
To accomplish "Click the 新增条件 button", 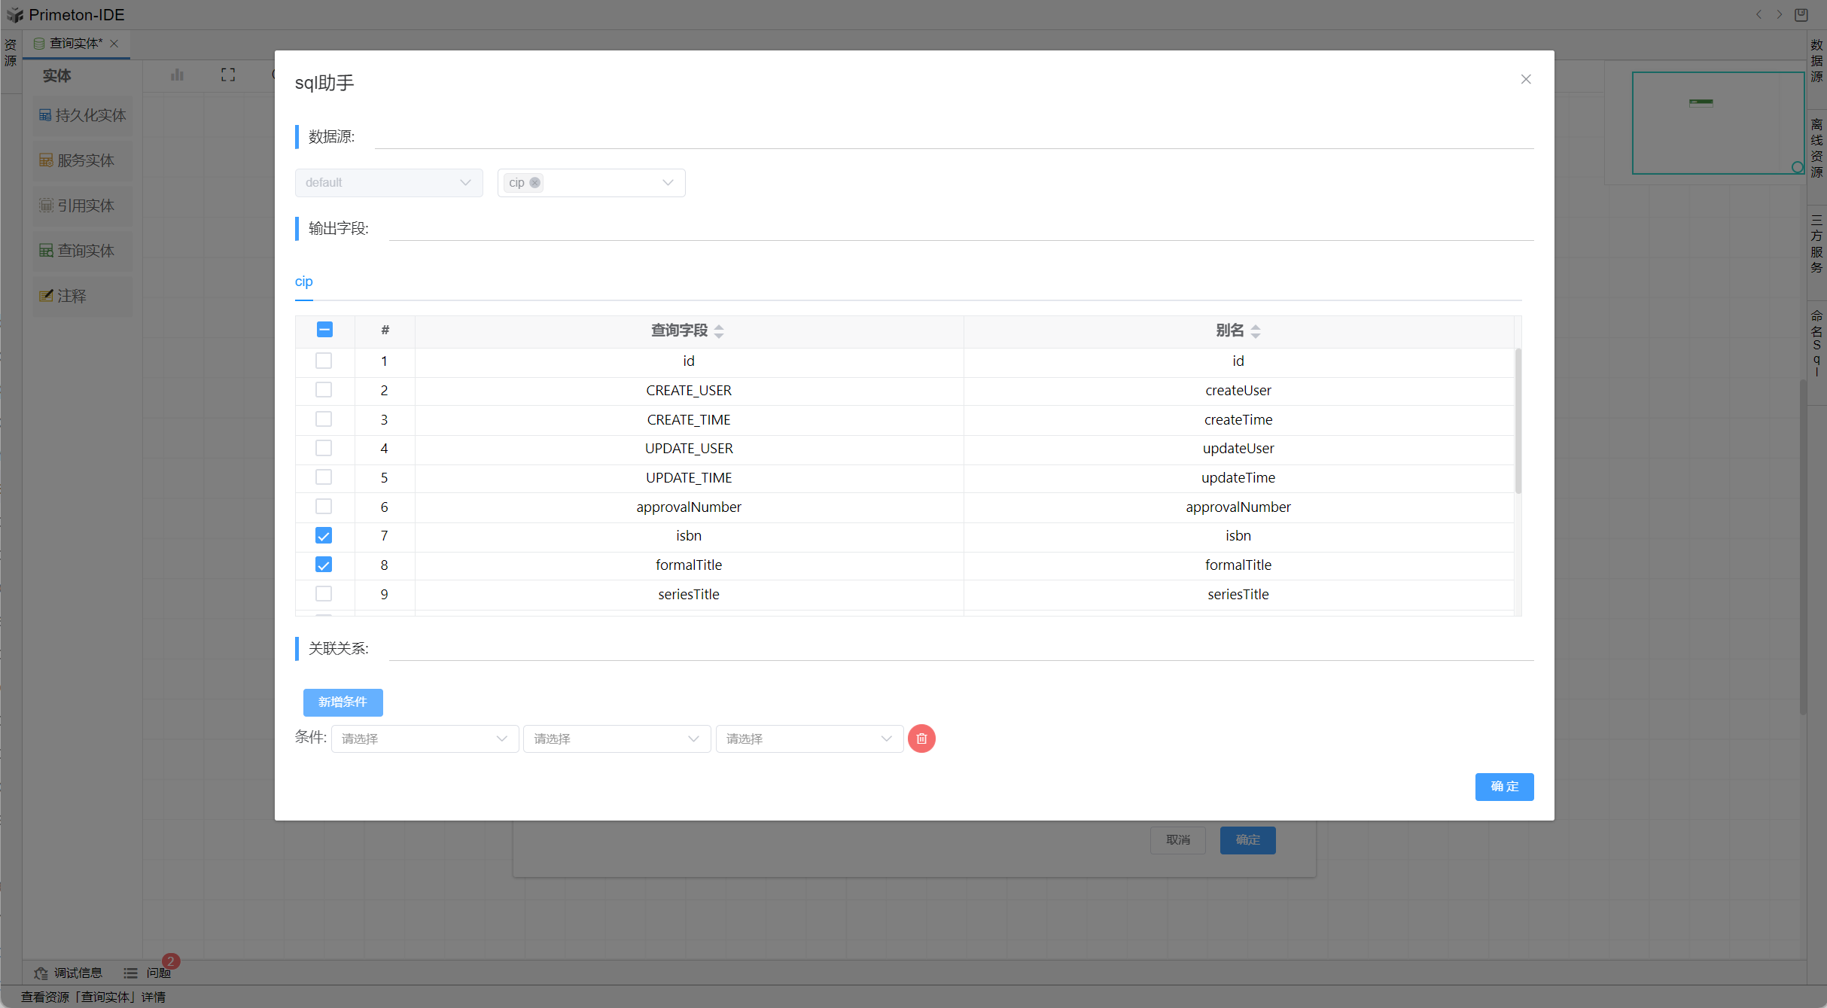I will tap(343, 702).
